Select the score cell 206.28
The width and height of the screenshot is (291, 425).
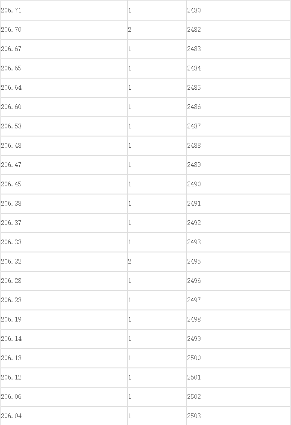(x=64, y=281)
